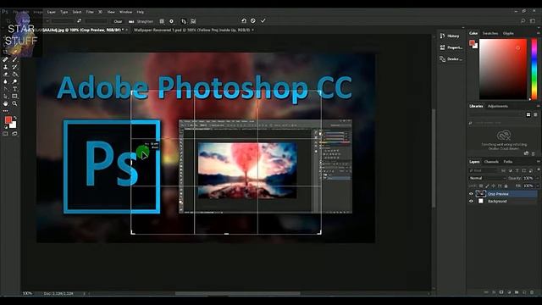Switch to the Channels tab
The image size is (542, 305).
(491, 162)
